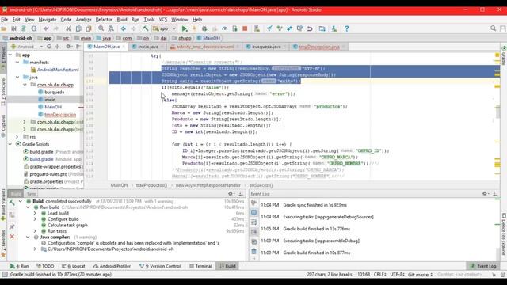The height and width of the screenshot is (285, 507).
Task: Click the UTF-8 encoding in status bar
Action: 397,275
